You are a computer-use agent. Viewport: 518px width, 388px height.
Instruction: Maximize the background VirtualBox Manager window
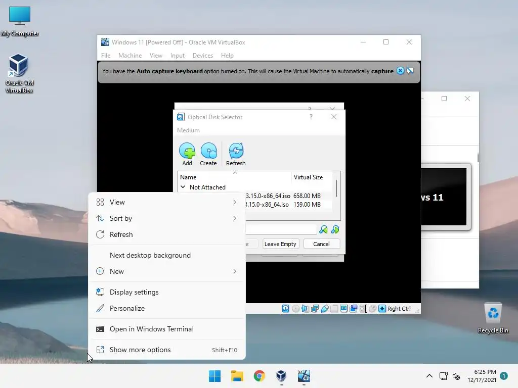(444, 99)
